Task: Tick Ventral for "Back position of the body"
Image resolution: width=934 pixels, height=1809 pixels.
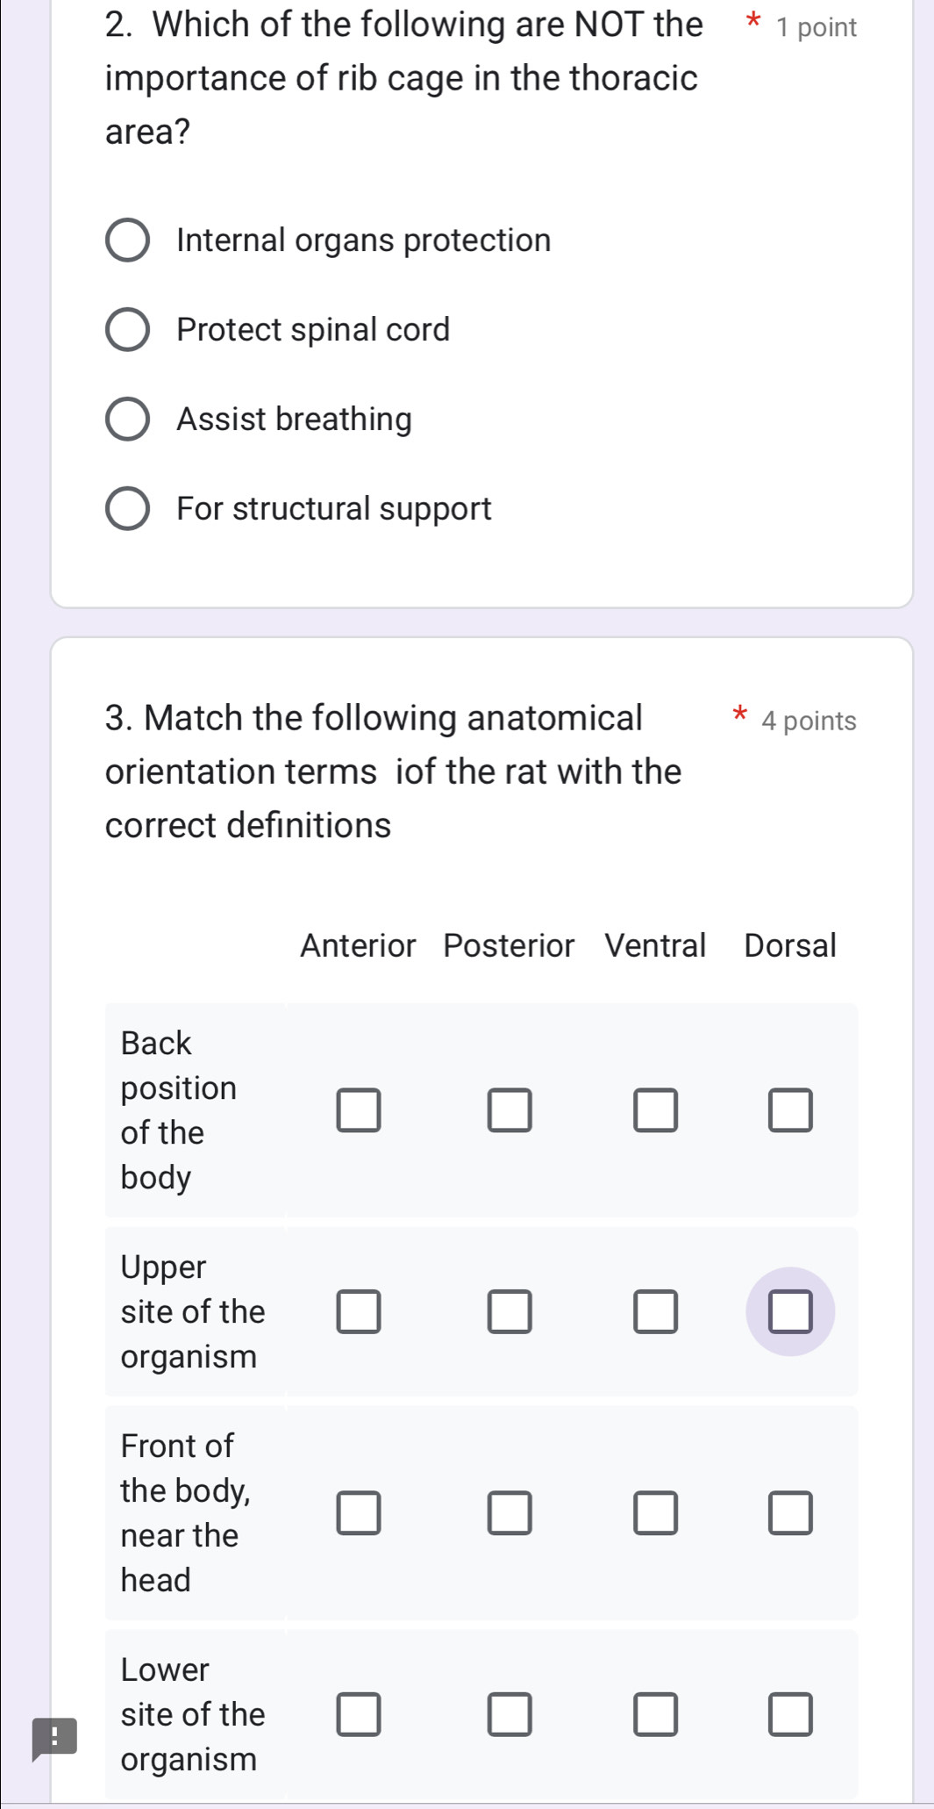Action: 656,1110
